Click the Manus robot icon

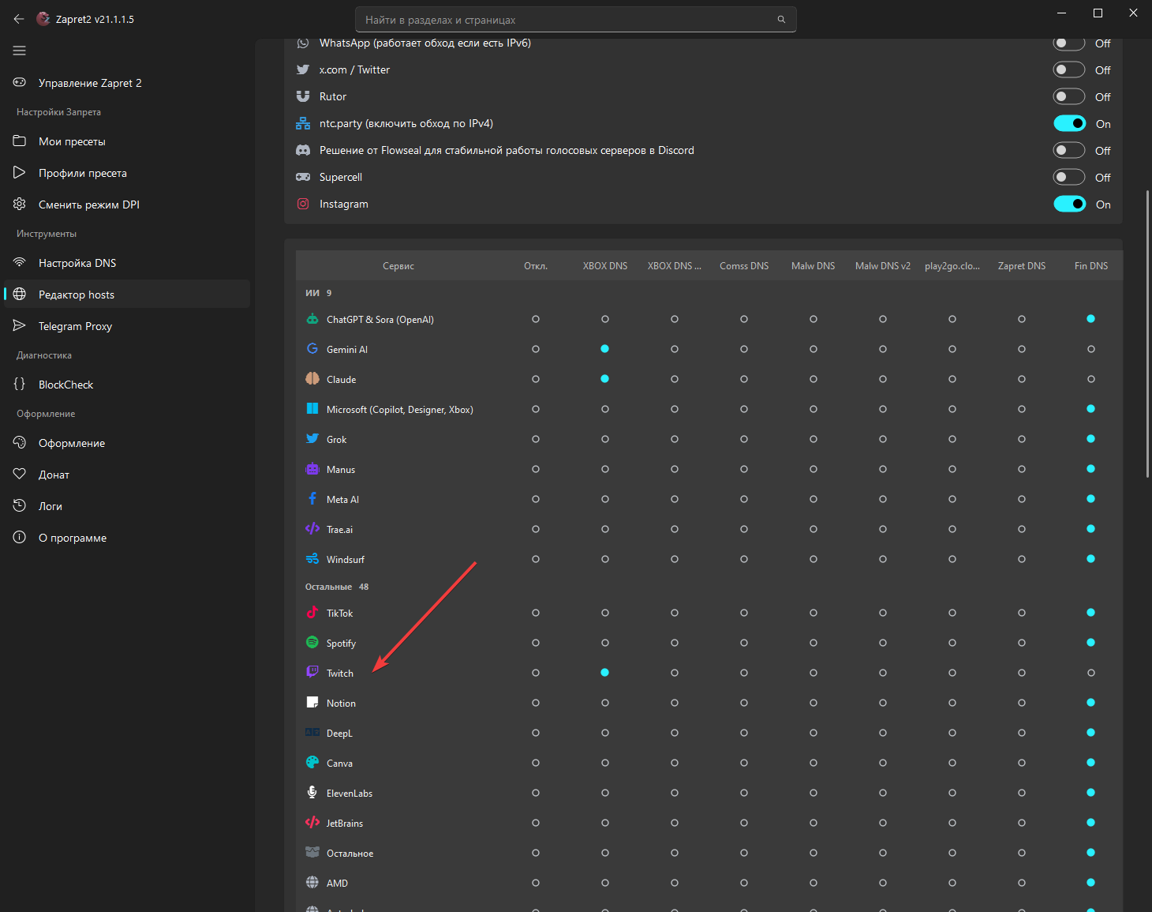click(x=312, y=469)
